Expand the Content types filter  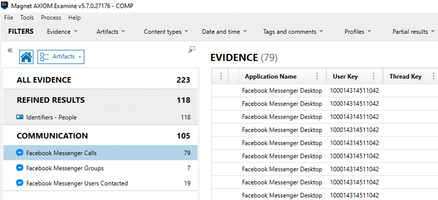tap(166, 32)
